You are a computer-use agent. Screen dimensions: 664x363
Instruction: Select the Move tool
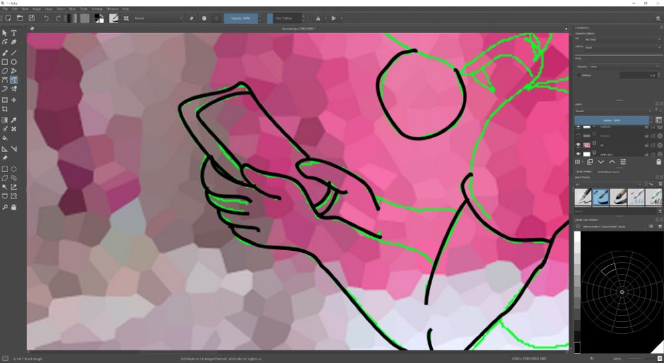[x=13, y=100]
